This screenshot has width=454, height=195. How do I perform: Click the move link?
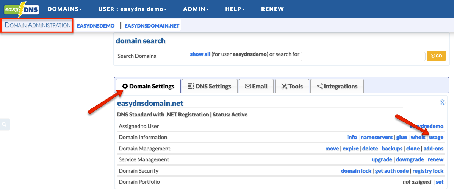tap(332, 149)
